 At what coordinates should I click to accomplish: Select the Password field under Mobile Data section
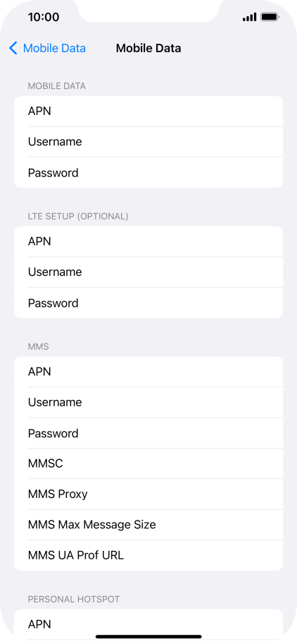(148, 173)
